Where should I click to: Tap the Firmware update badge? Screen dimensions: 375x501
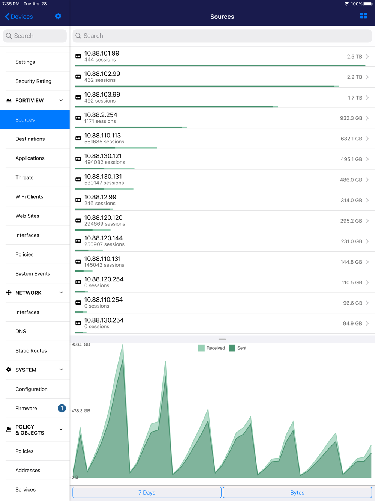62,408
